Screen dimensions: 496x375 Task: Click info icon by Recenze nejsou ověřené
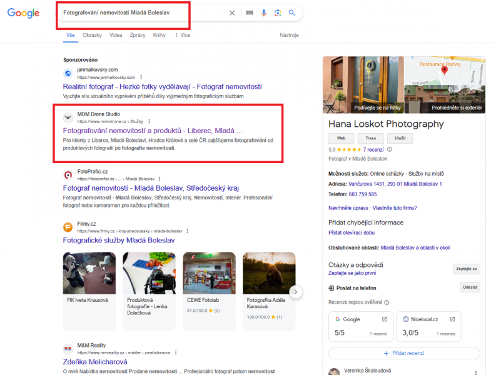click(387, 302)
